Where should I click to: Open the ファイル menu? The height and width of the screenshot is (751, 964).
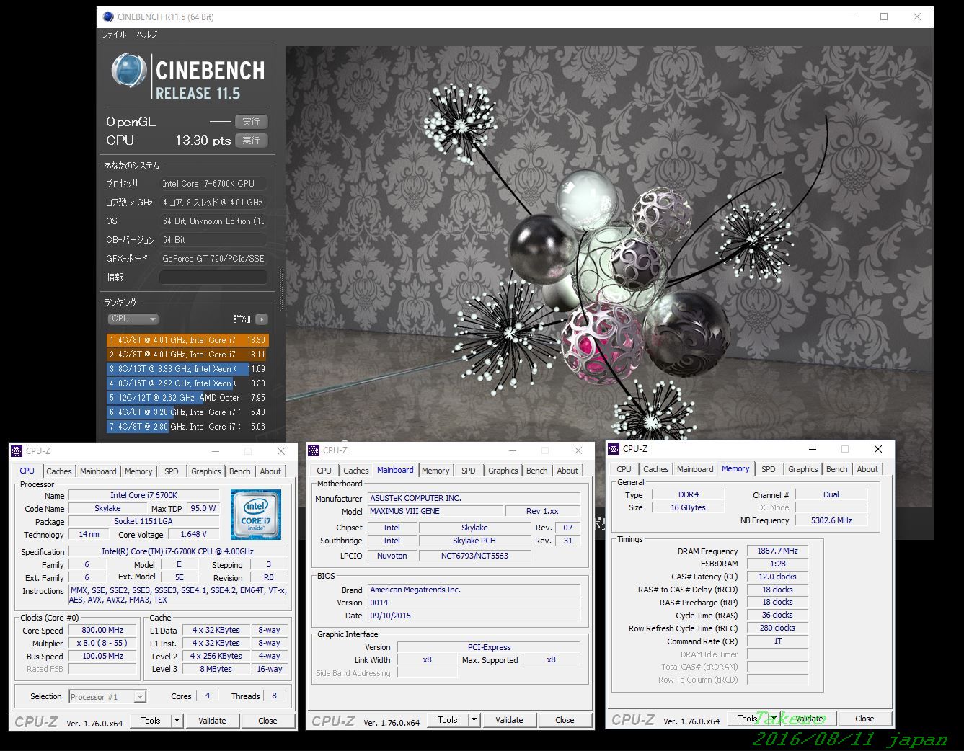pyautogui.click(x=114, y=35)
